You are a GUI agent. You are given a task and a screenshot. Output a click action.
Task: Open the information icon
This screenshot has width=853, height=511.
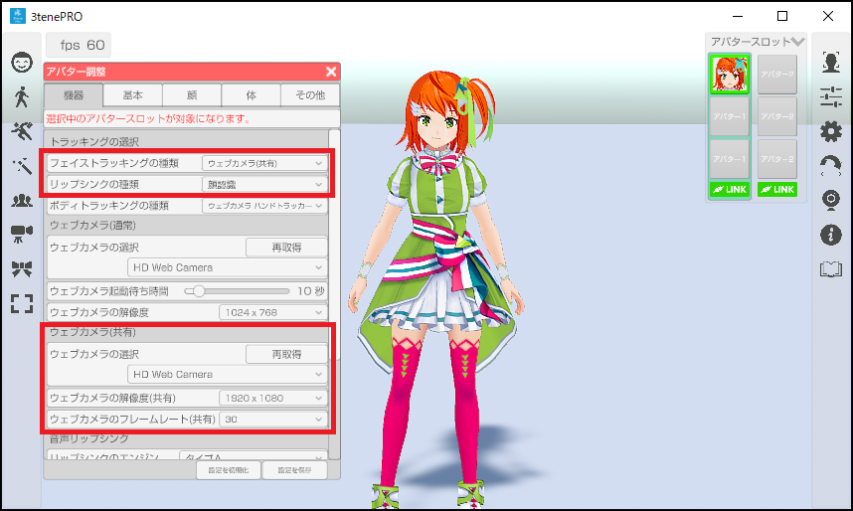click(831, 235)
